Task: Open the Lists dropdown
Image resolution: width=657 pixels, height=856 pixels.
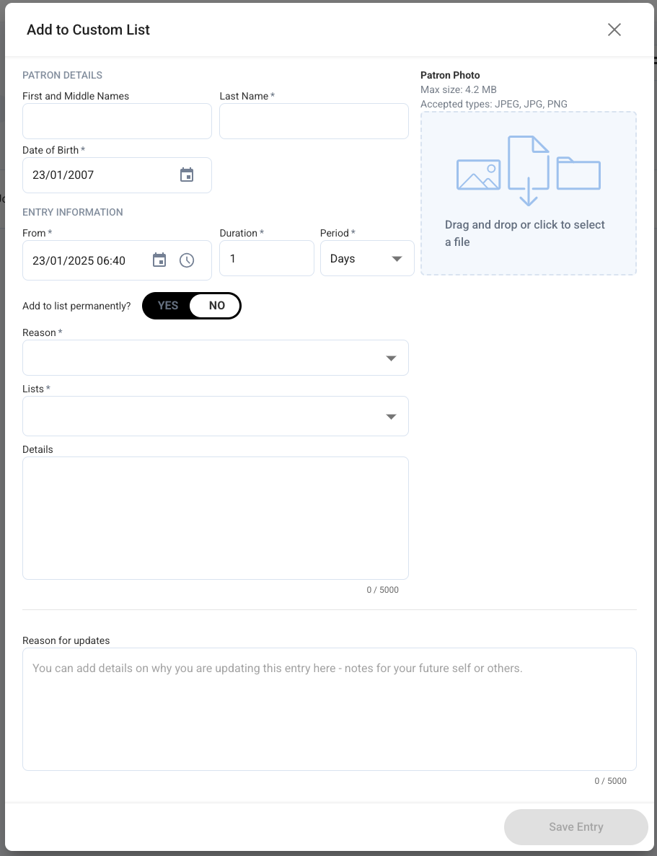Action: tap(215, 416)
